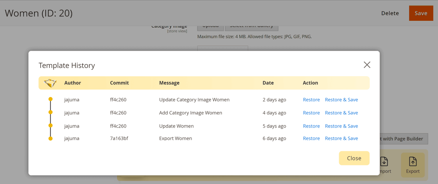Click the message 'Add Category Image Women'
The image size is (438, 184).
point(191,113)
